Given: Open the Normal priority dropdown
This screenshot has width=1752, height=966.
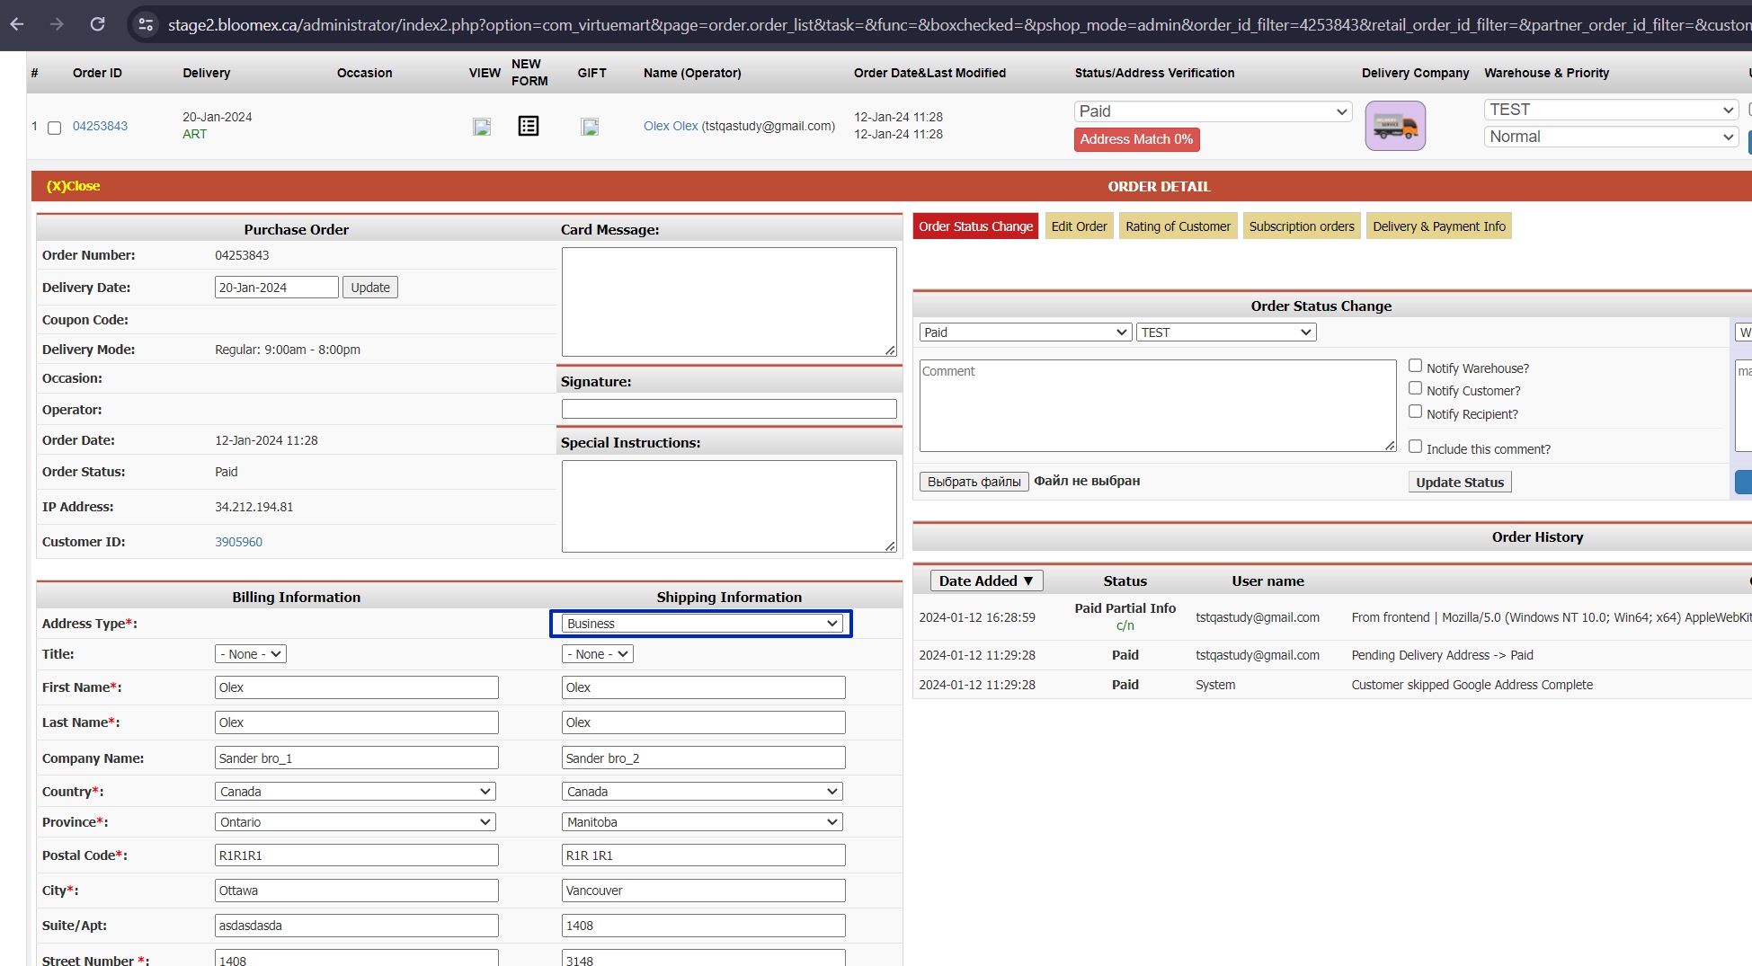Looking at the screenshot, I should [x=1611, y=137].
